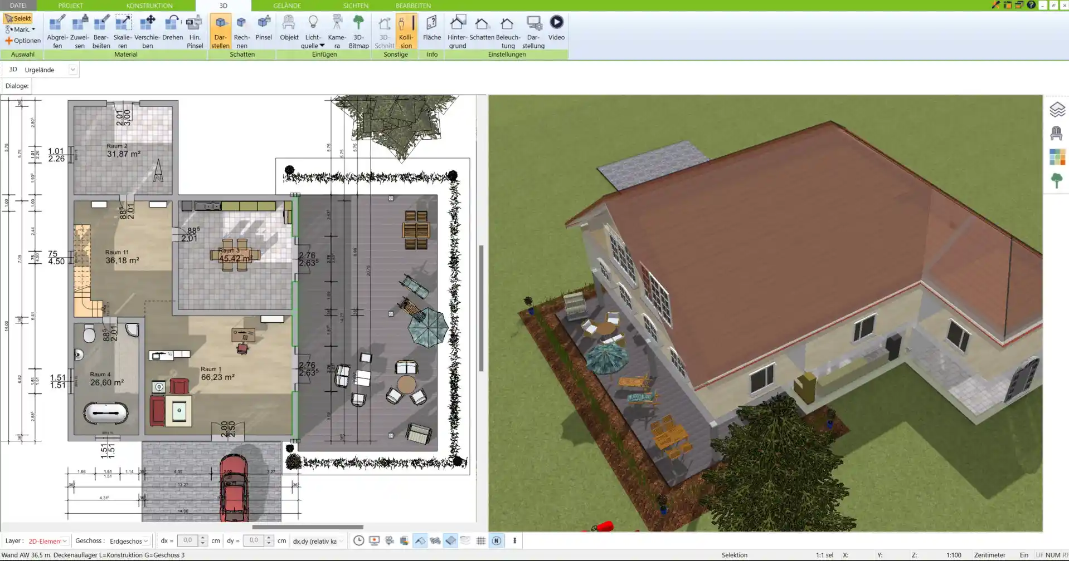The height and width of the screenshot is (561, 1069).
Task: Open Schatten settings
Action: click(x=482, y=28)
